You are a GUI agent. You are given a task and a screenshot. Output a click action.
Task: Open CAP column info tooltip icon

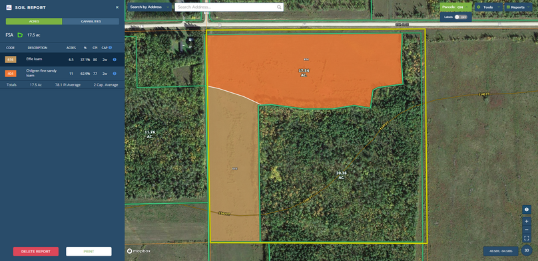(110, 48)
